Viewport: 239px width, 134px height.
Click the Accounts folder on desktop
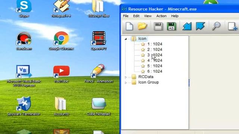coord(61,106)
